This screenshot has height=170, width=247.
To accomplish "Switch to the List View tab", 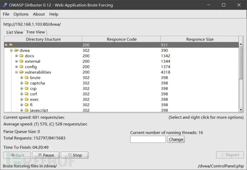I will tap(15, 32).
